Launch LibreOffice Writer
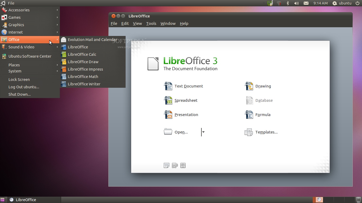 tap(93, 84)
